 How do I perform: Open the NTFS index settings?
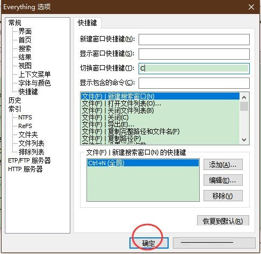[25, 117]
